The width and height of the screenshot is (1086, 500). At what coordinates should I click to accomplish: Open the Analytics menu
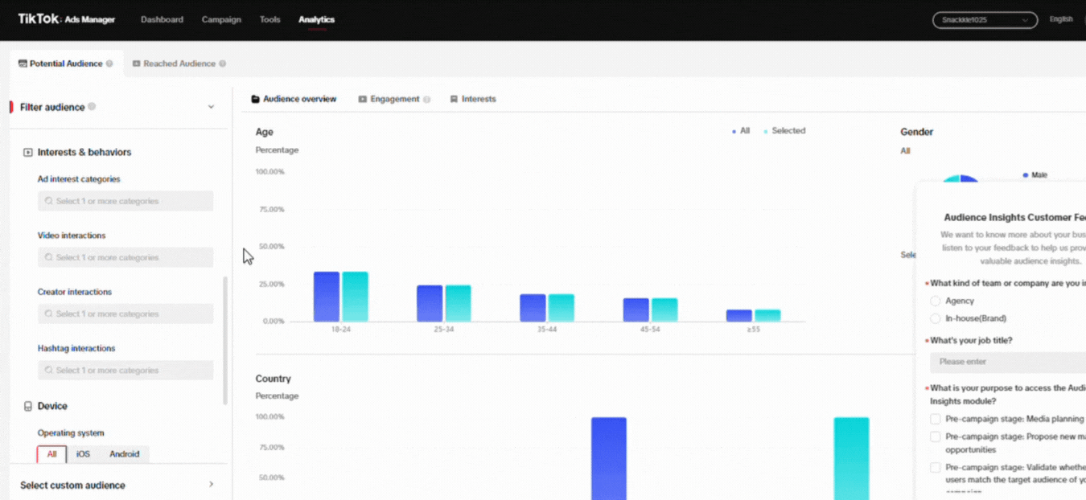coord(316,19)
